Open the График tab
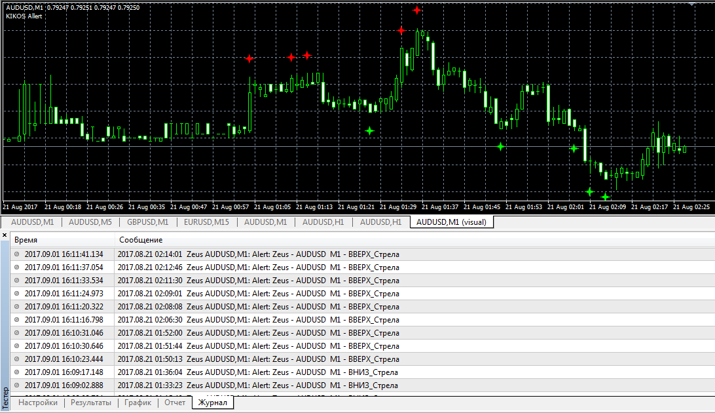Image resolution: width=715 pixels, height=413 pixels. click(137, 403)
